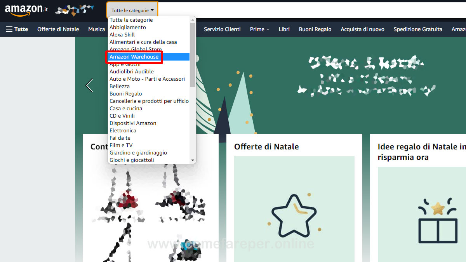Expand the Prime dropdown menu
The width and height of the screenshot is (466, 262).
coord(259,29)
